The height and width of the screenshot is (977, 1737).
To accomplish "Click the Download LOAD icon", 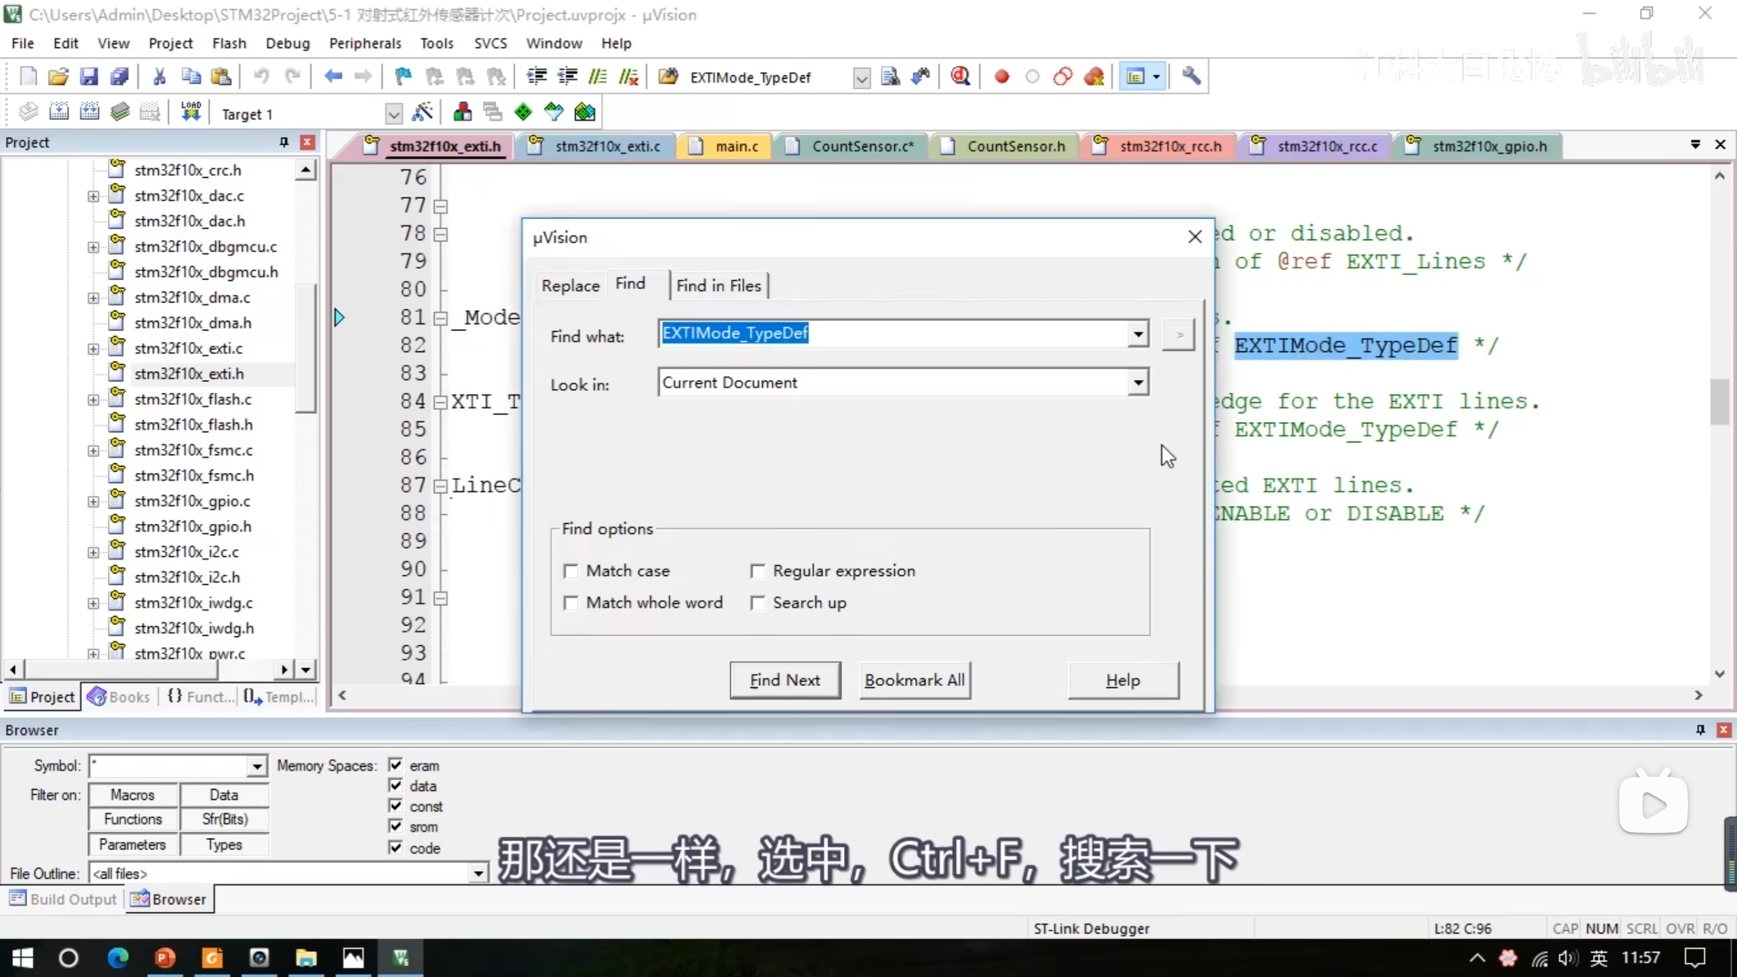I will click(x=191, y=113).
